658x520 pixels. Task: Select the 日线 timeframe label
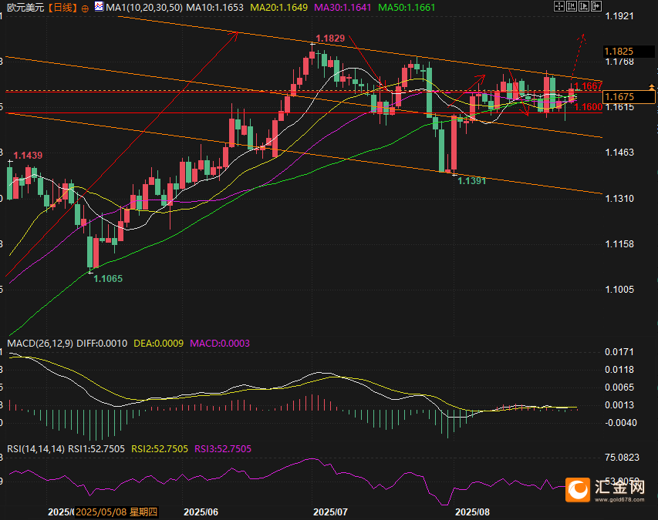(63, 8)
